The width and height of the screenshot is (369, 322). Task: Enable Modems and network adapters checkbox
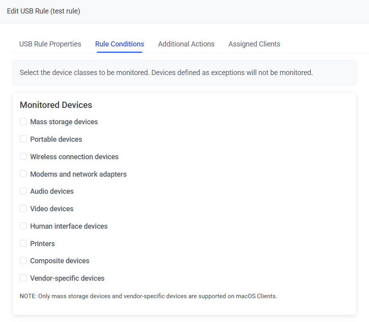coord(23,174)
